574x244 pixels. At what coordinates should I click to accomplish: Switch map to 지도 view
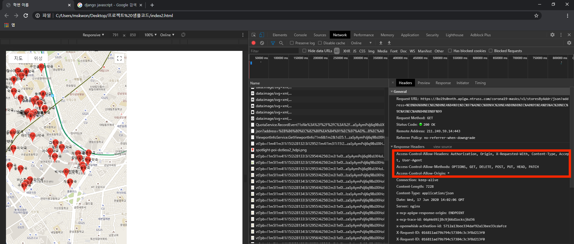click(x=18, y=58)
